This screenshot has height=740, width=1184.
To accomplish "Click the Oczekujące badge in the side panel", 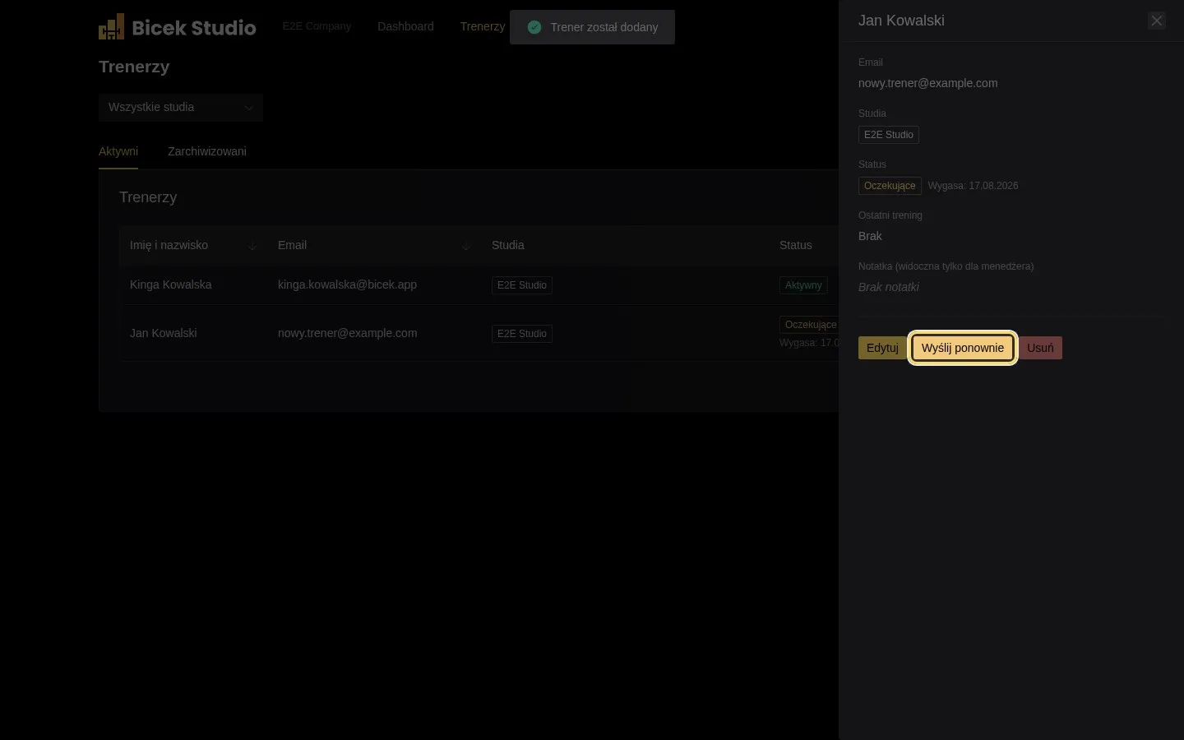I will [890, 186].
